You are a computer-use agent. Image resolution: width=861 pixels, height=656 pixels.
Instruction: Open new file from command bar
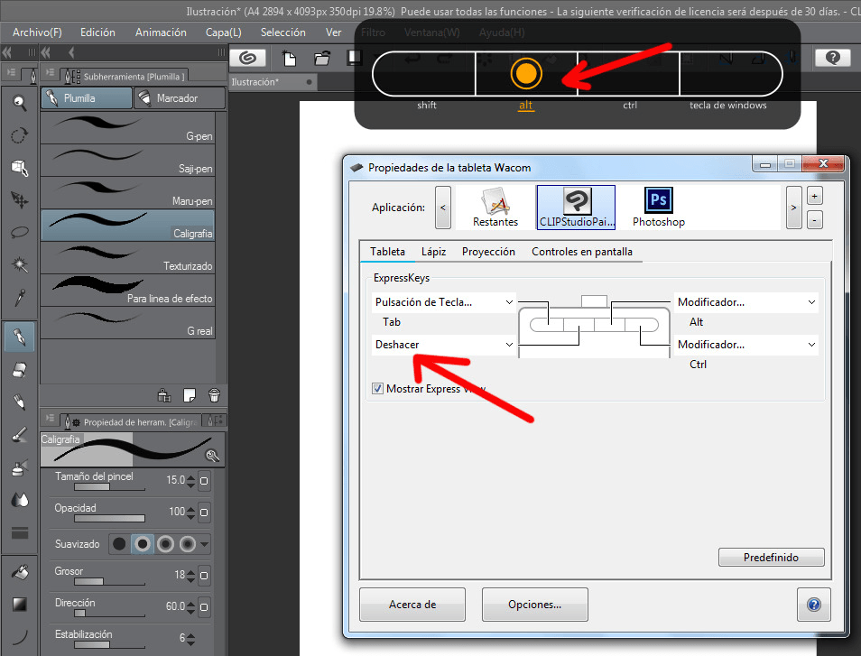[290, 59]
